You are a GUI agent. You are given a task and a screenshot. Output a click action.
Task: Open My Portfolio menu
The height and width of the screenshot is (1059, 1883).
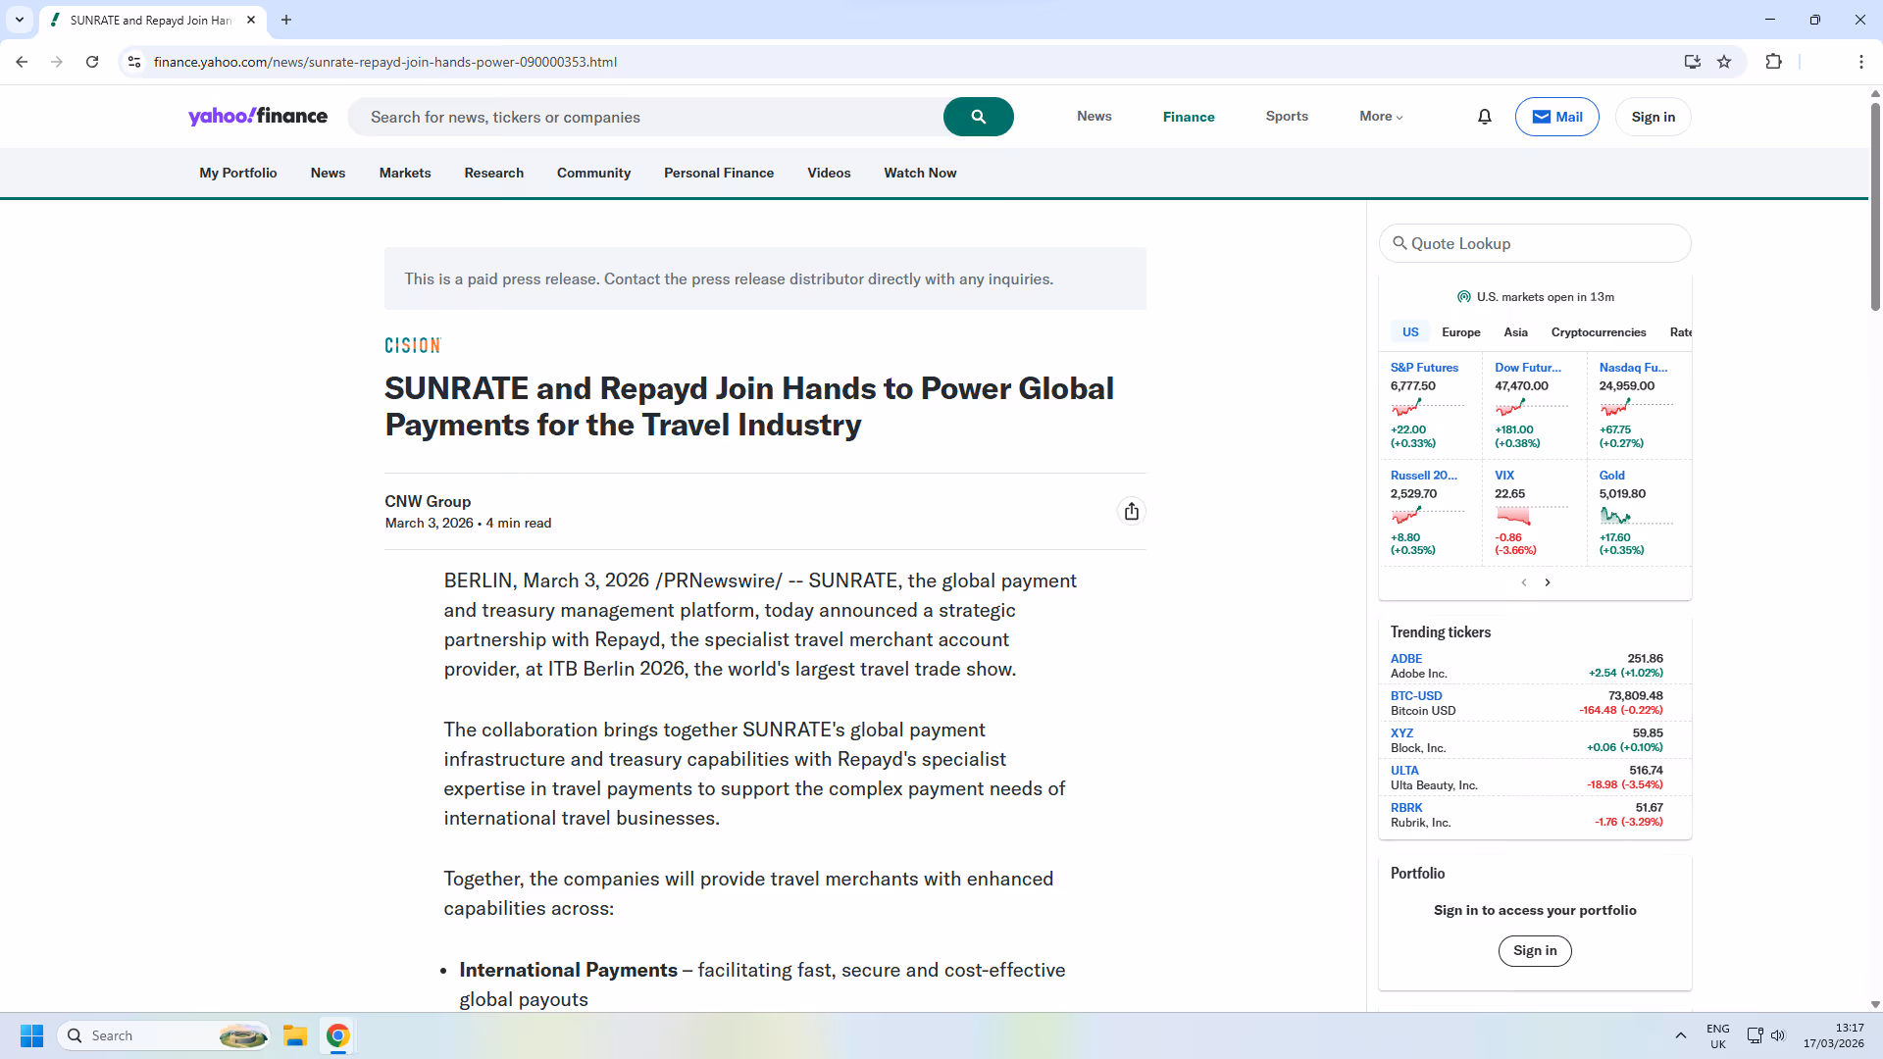point(238,173)
